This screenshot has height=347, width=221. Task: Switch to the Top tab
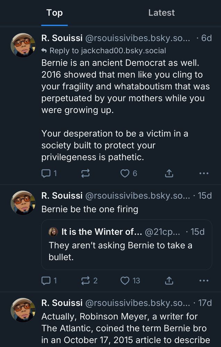[x=54, y=13]
